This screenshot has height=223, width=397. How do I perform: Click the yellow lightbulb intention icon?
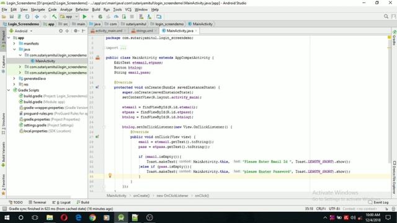point(110,175)
